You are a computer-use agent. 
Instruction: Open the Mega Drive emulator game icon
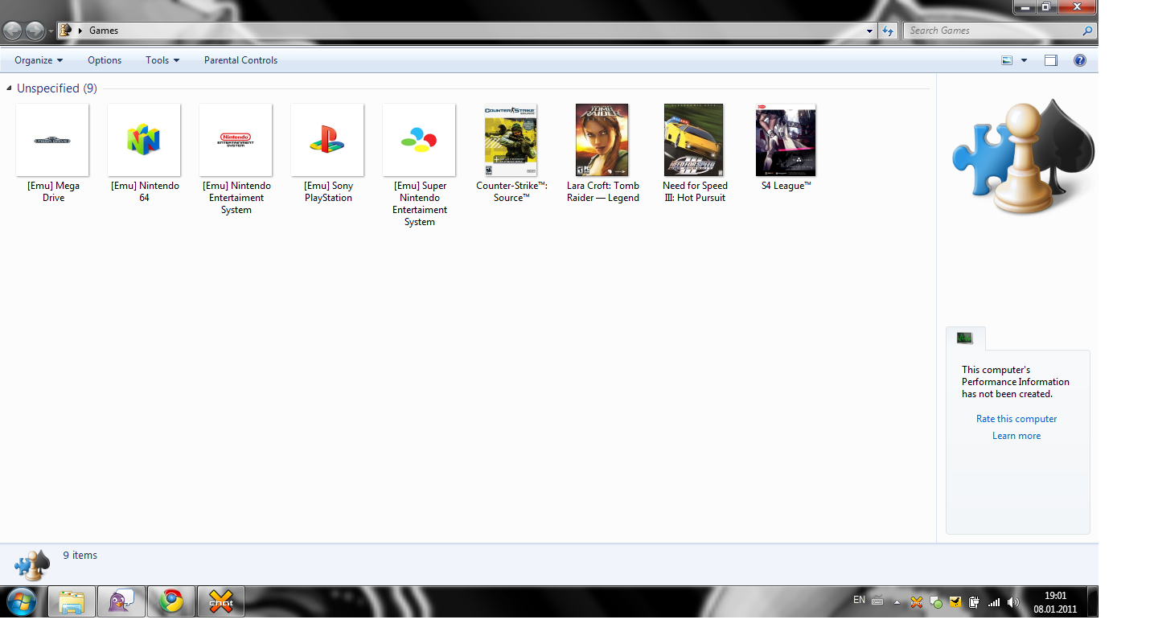tap(52, 140)
